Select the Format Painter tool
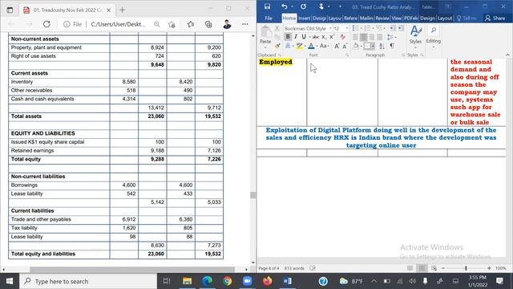Screen dimensions: 513x289 tap(277, 47)
